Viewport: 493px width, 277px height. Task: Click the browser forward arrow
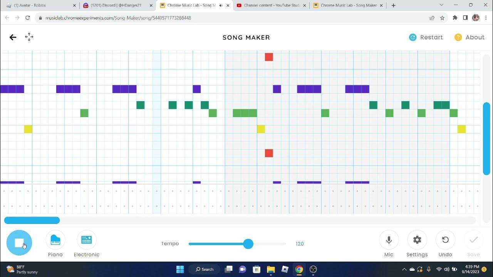(17, 18)
